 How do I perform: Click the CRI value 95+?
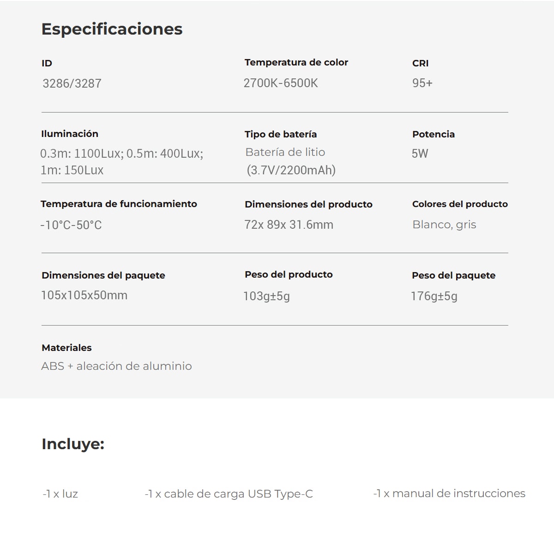point(422,83)
